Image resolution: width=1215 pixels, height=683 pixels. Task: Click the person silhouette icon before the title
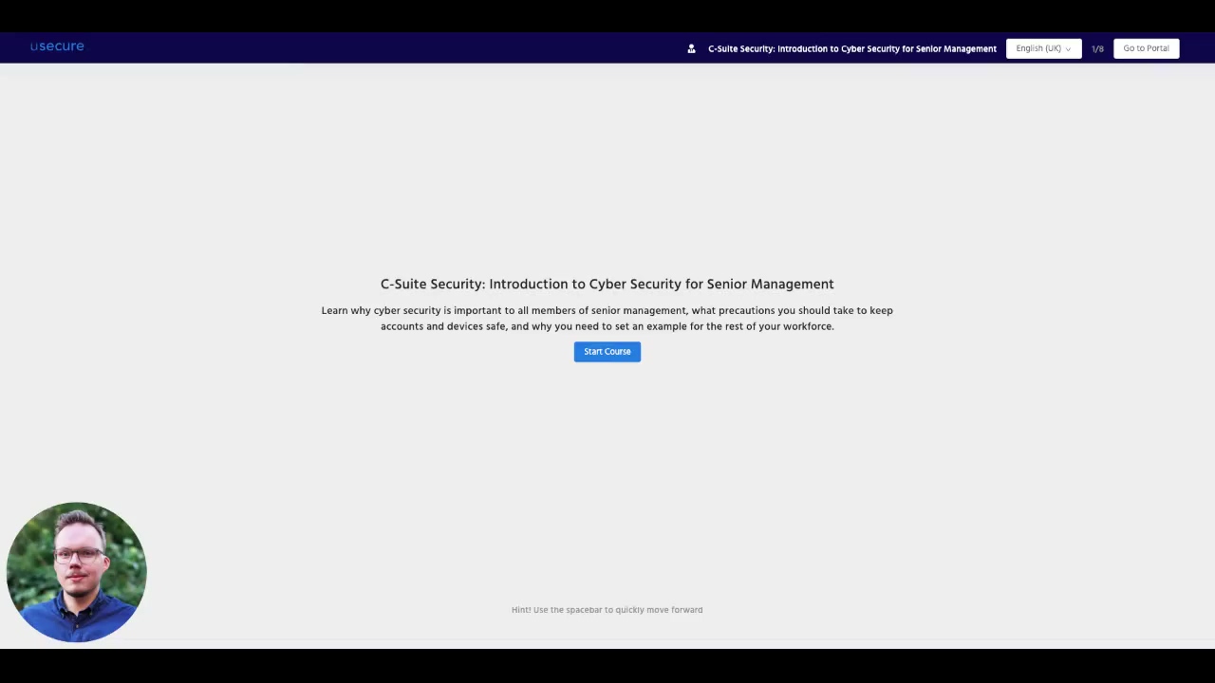tap(691, 48)
